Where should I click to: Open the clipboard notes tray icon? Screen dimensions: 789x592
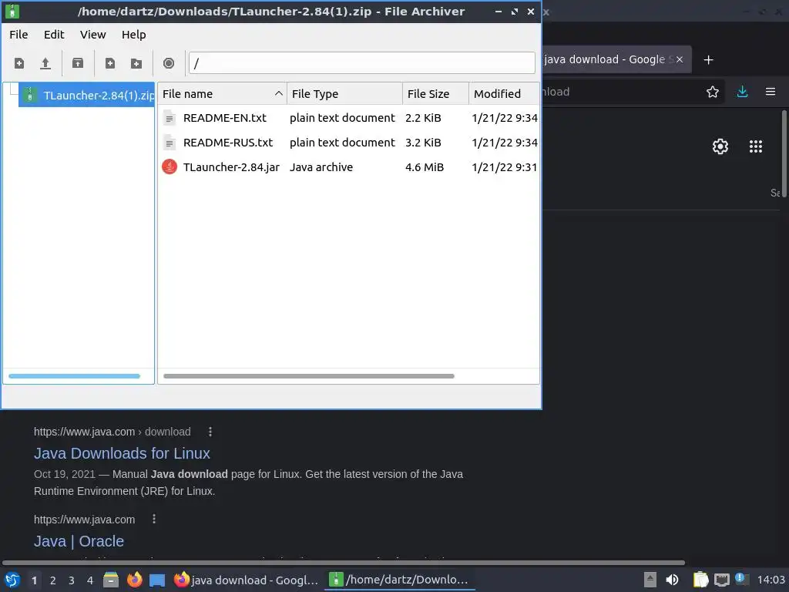(700, 580)
